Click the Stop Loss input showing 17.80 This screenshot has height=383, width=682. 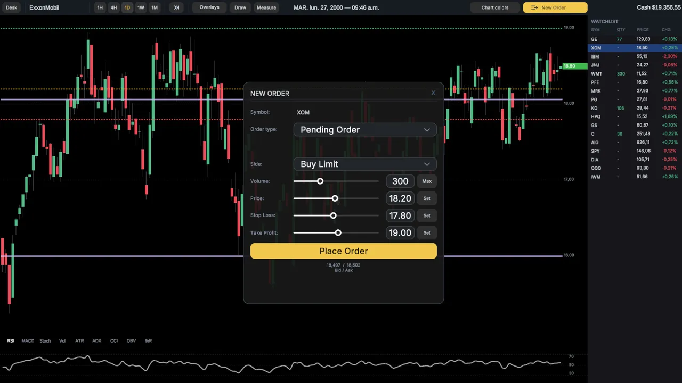pyautogui.click(x=400, y=215)
